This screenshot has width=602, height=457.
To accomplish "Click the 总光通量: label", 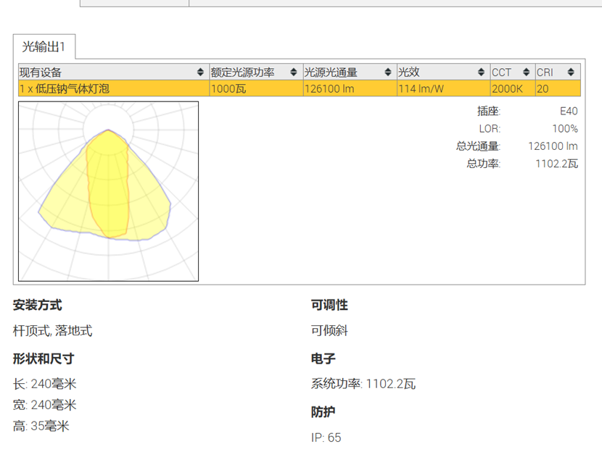I will click(x=479, y=146).
